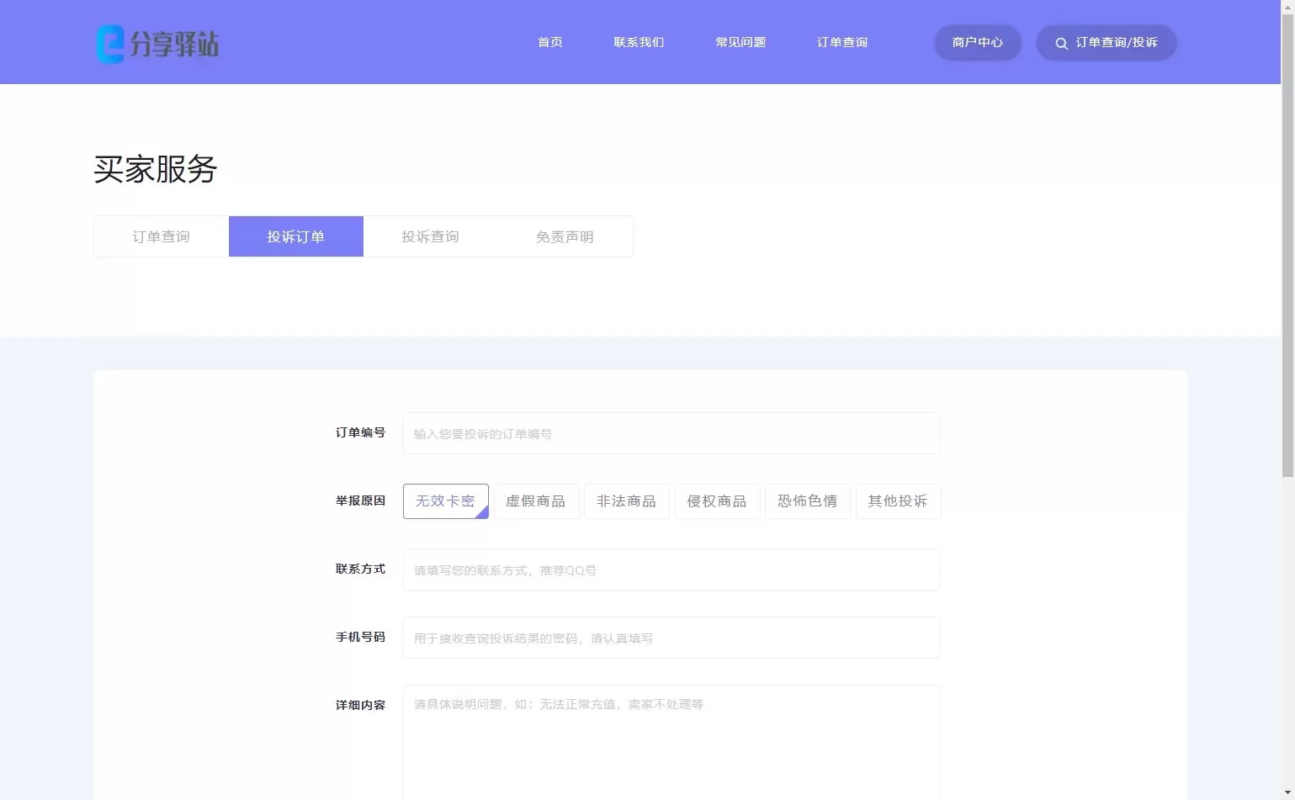Image resolution: width=1295 pixels, height=800 pixels.
Task: Pick 其他投诉 report reason
Action: pyautogui.click(x=899, y=501)
